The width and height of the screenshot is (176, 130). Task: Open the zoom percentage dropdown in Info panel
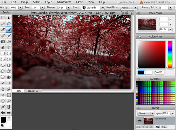(171, 29)
